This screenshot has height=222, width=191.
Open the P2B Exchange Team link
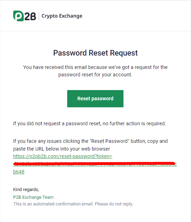click(33, 197)
